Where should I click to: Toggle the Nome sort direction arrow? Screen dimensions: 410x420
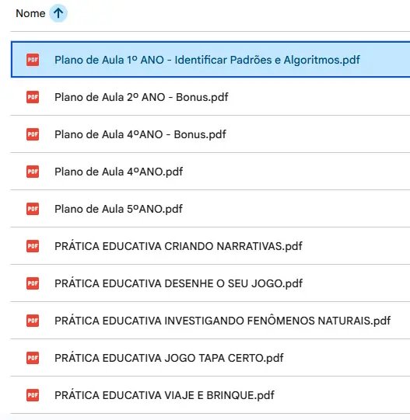[58, 13]
